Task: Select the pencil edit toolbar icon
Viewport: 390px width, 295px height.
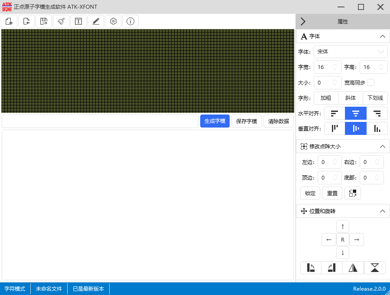Action: [96, 21]
